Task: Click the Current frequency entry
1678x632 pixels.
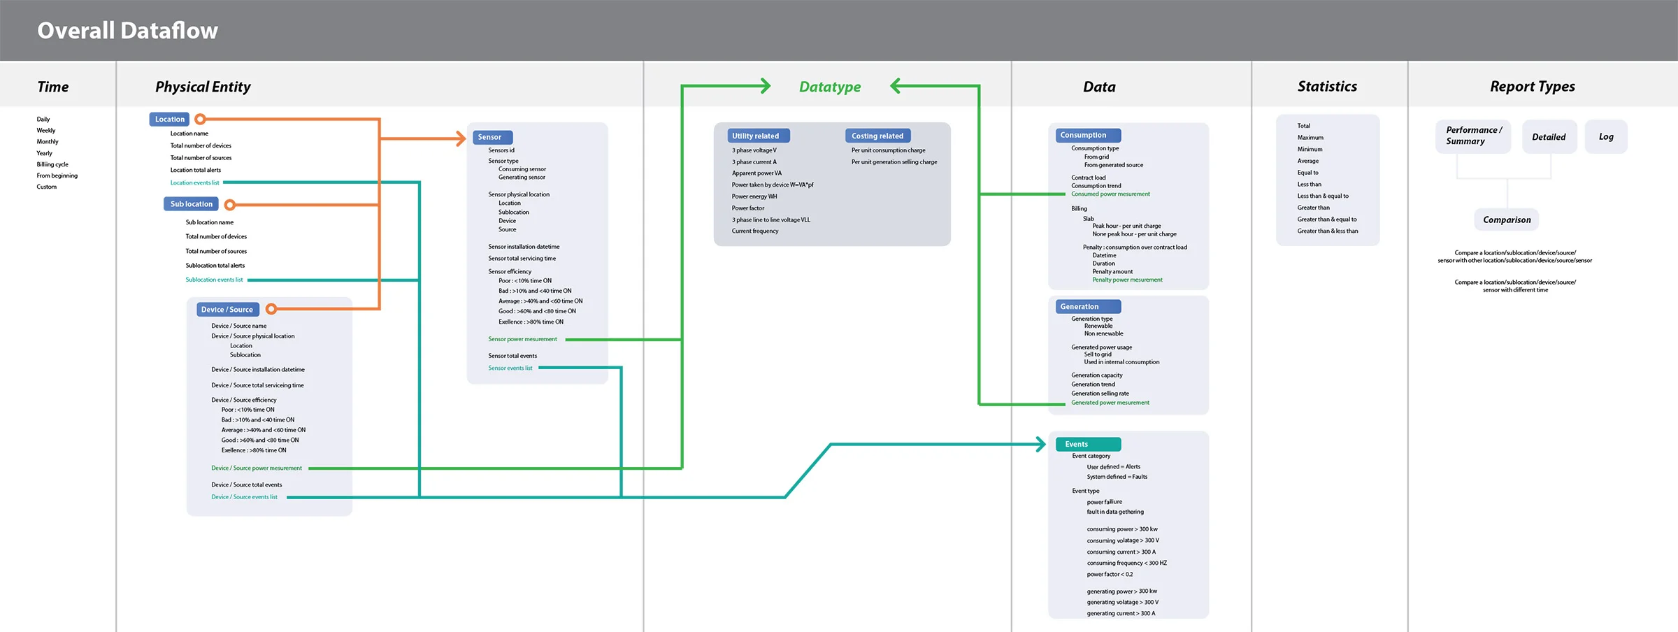Action: coord(755,231)
